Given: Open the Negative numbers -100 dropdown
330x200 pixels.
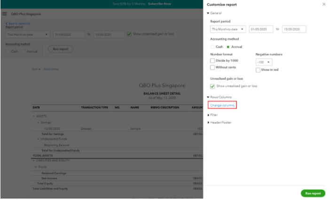Looking at the screenshot, I should tap(264, 62).
